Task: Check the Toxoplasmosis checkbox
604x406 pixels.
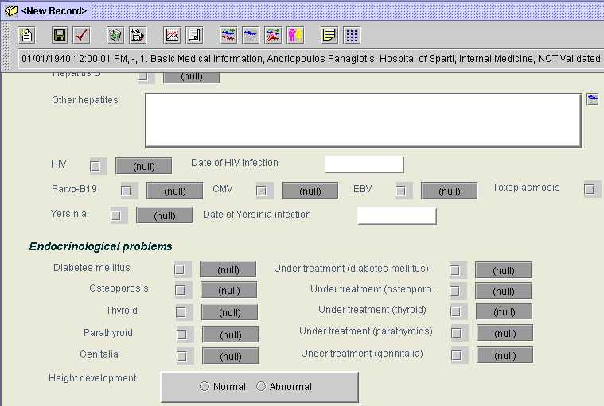Action: point(590,189)
